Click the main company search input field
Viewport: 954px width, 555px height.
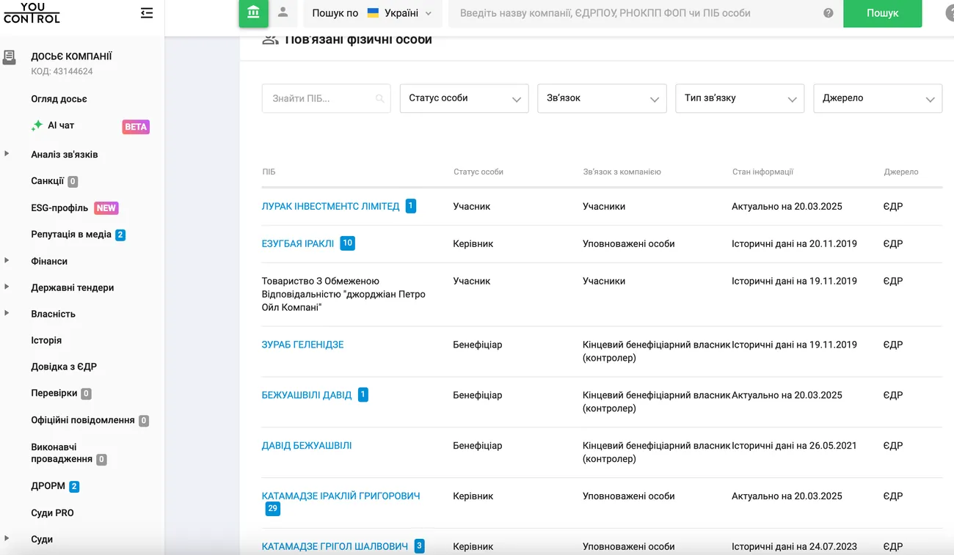631,13
